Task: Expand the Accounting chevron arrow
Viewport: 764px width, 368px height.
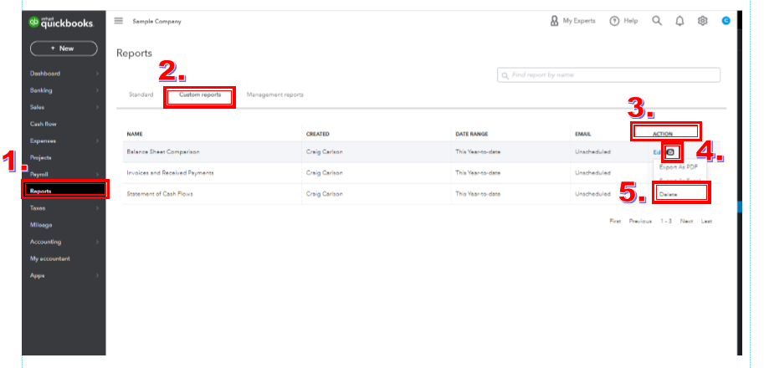Action: (97, 242)
